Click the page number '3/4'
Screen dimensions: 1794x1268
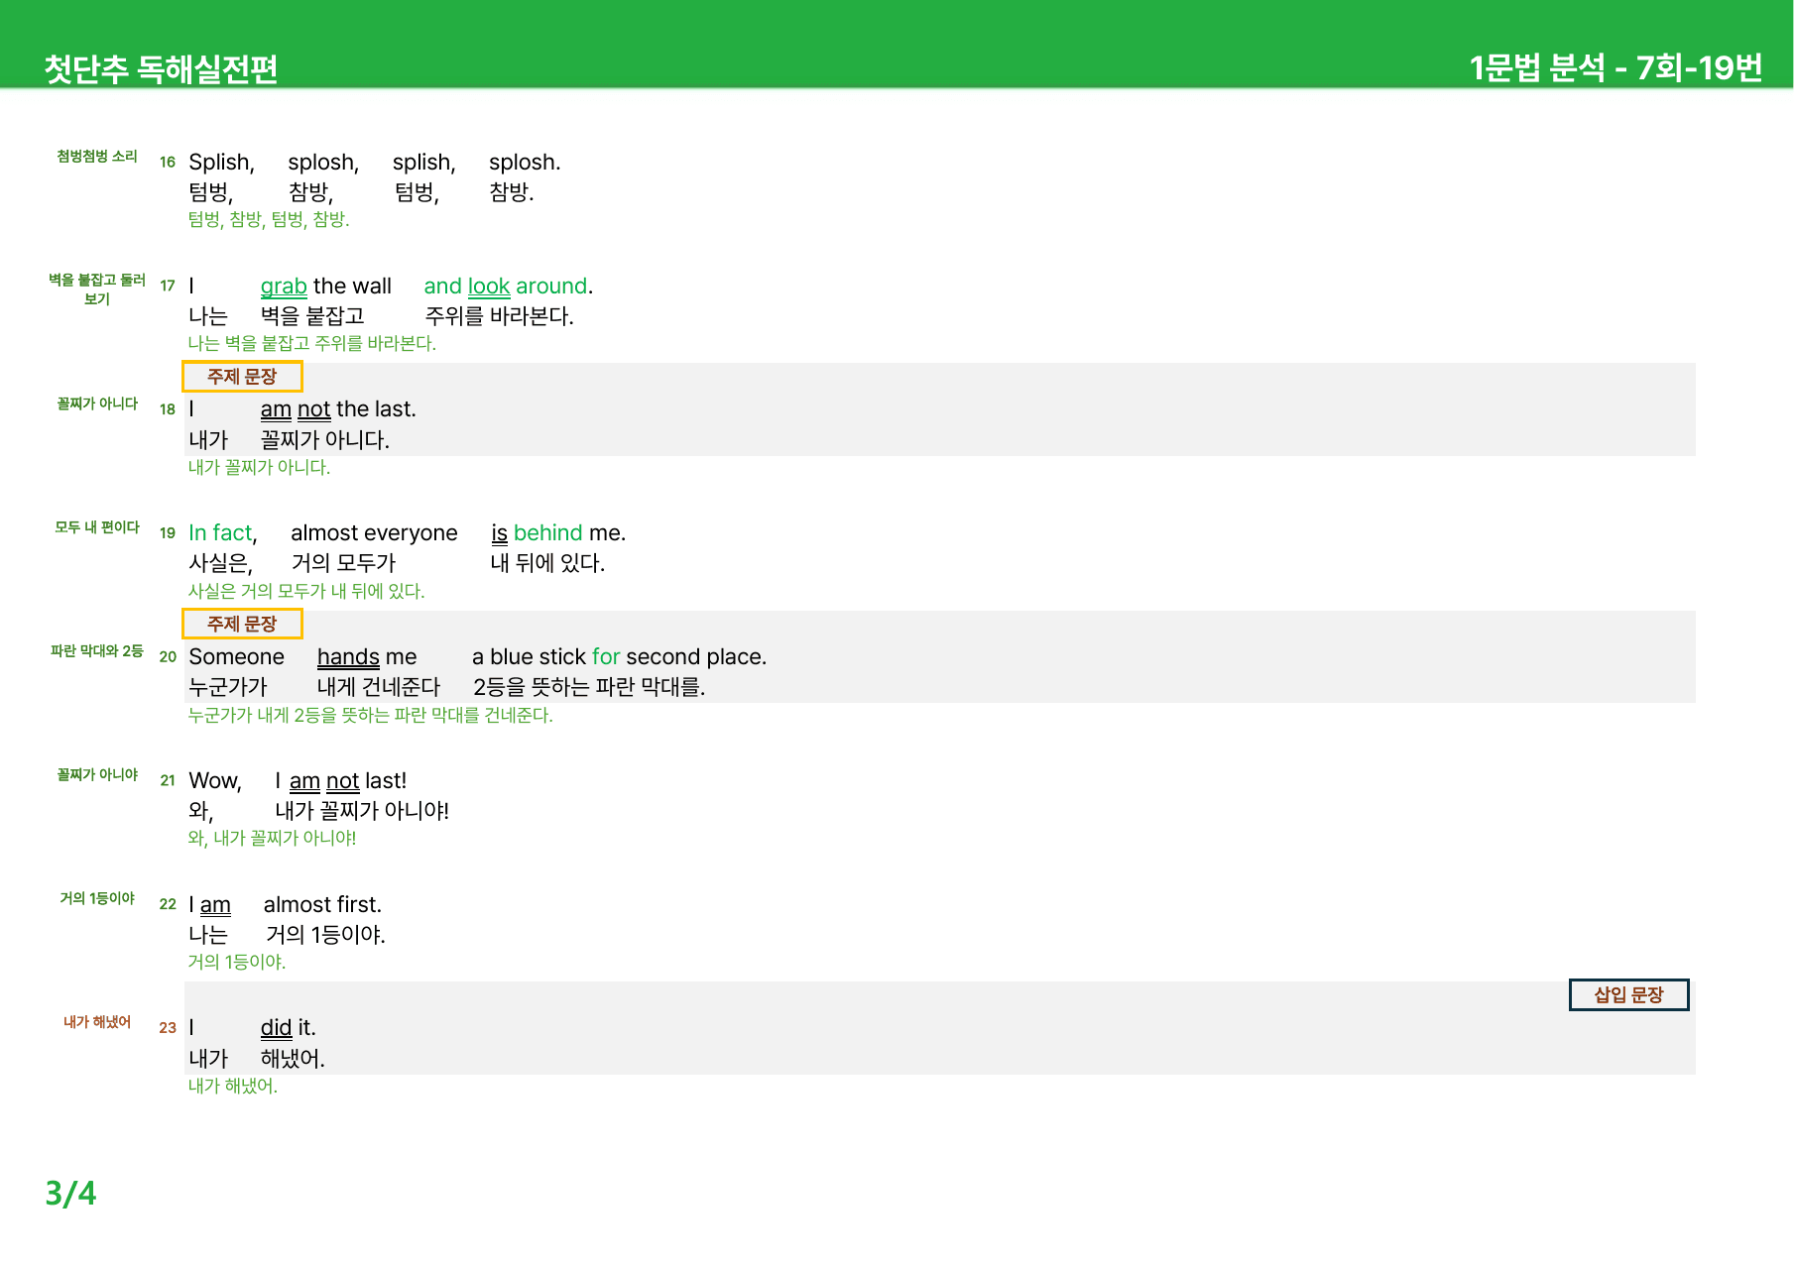(70, 1193)
